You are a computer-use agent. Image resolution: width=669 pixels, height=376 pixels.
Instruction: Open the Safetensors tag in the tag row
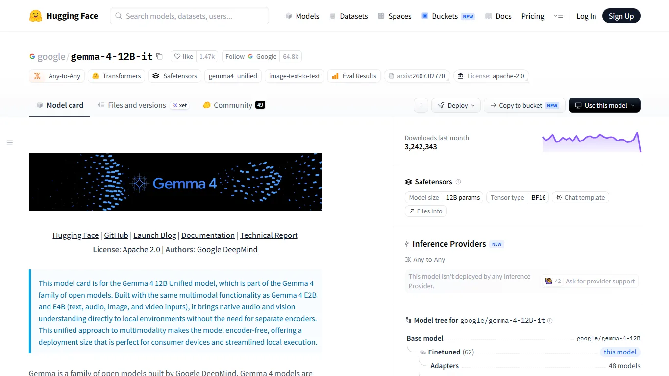tap(175, 76)
